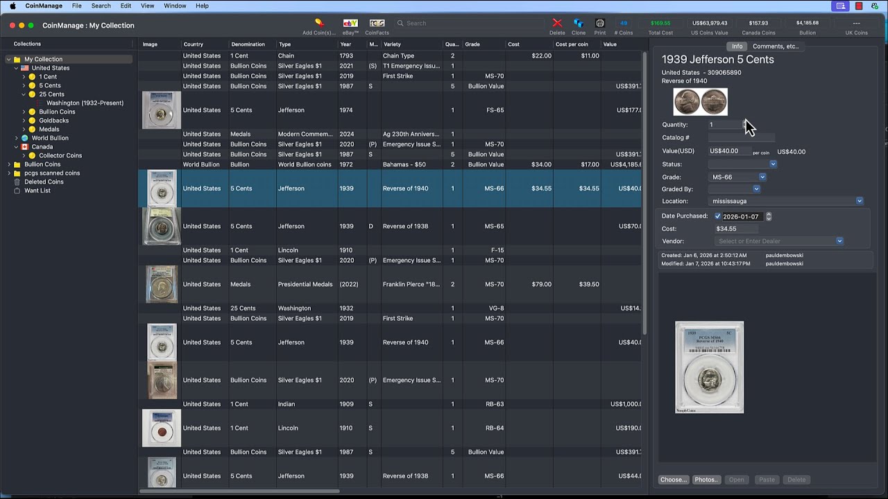
Task: Click the United States flag icon in sidebar
Action: tap(25, 68)
